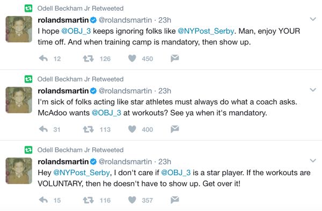
Task: Reply to the VOLUNTARY workouts tweet
Action: click(x=43, y=200)
